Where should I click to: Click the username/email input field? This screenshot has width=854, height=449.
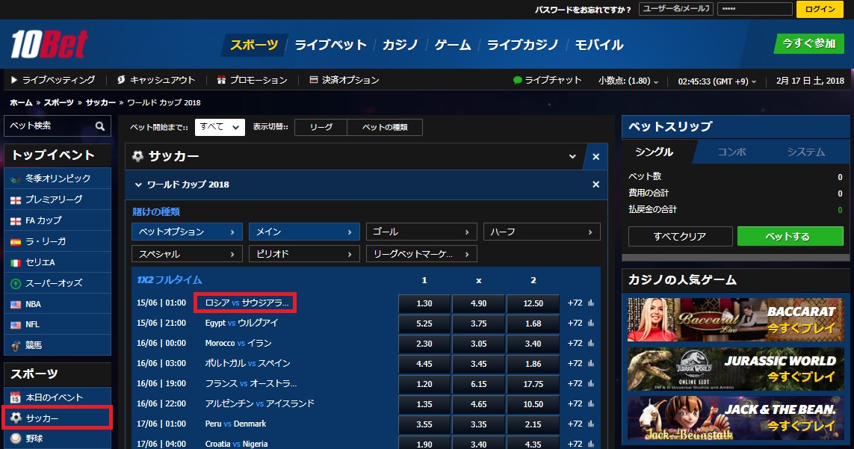coord(676,9)
